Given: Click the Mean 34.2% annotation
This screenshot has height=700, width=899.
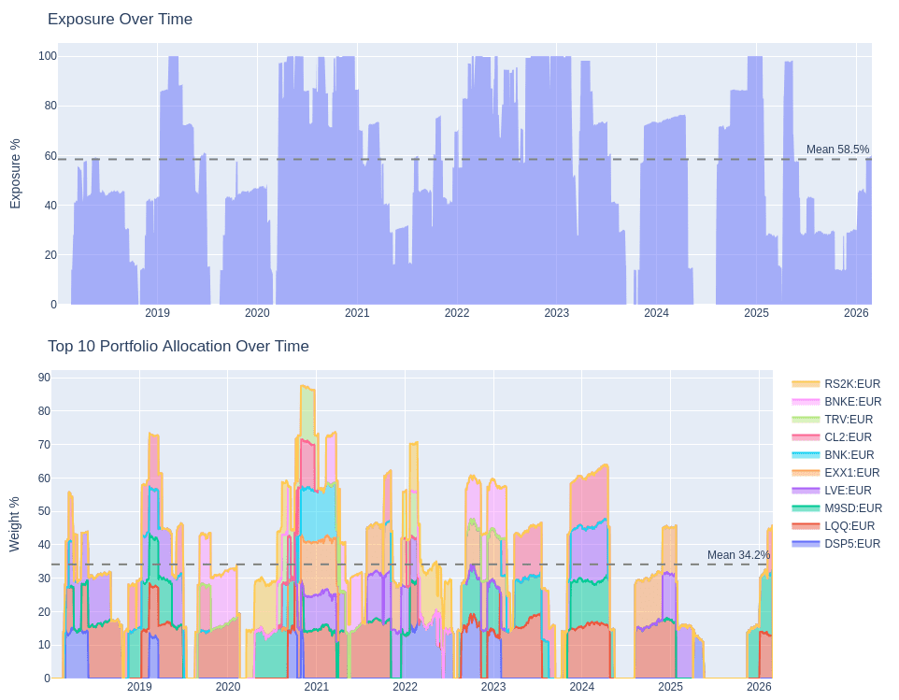Looking at the screenshot, I should pyautogui.click(x=738, y=555).
